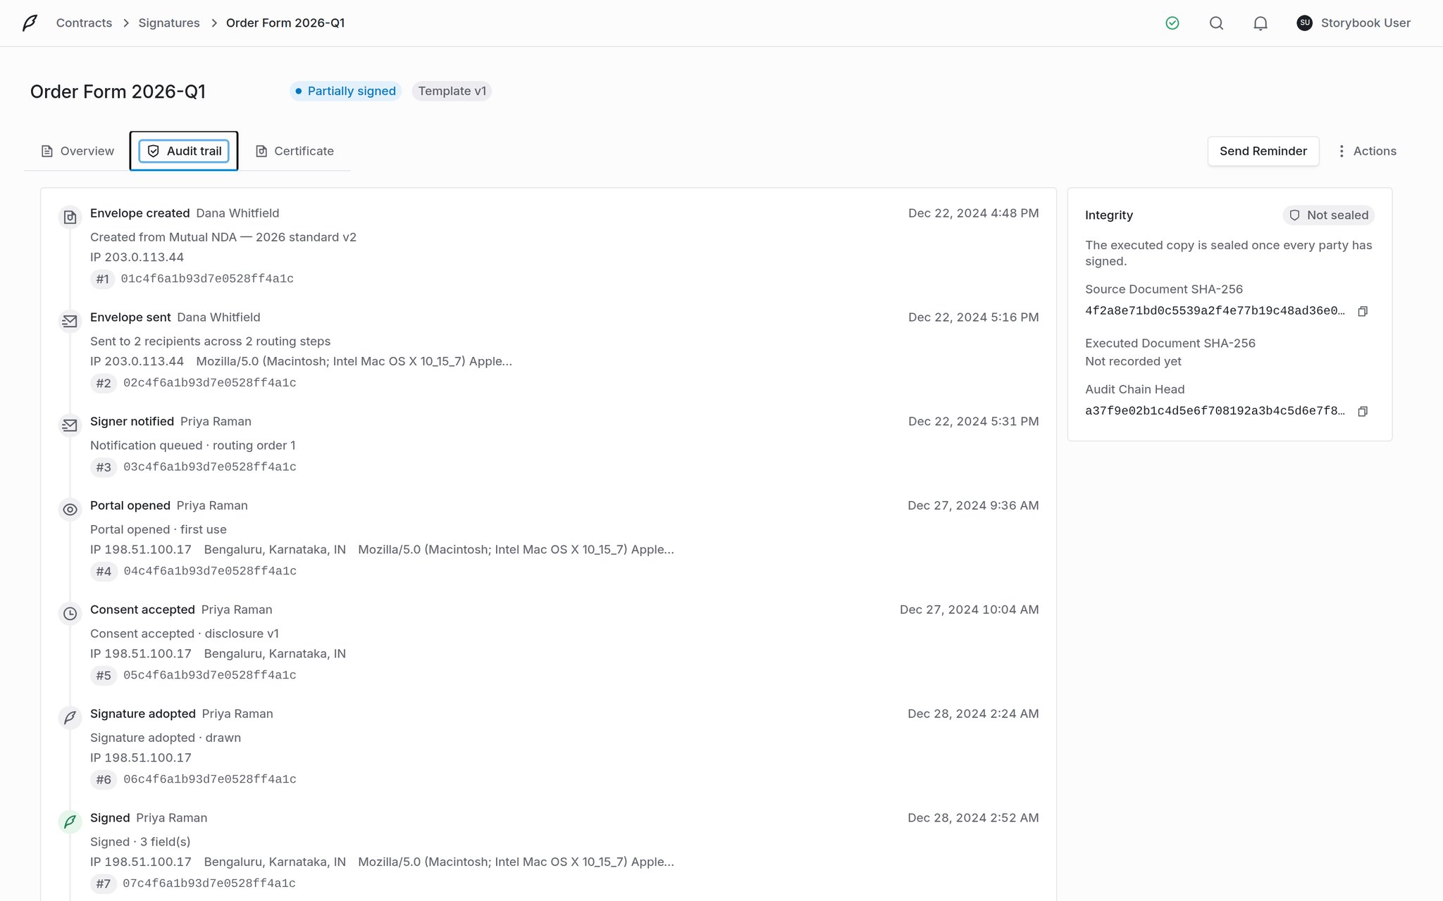Viewport: 1443px width, 901px height.
Task: Click the #2 sequence badge
Action: pyautogui.click(x=104, y=383)
